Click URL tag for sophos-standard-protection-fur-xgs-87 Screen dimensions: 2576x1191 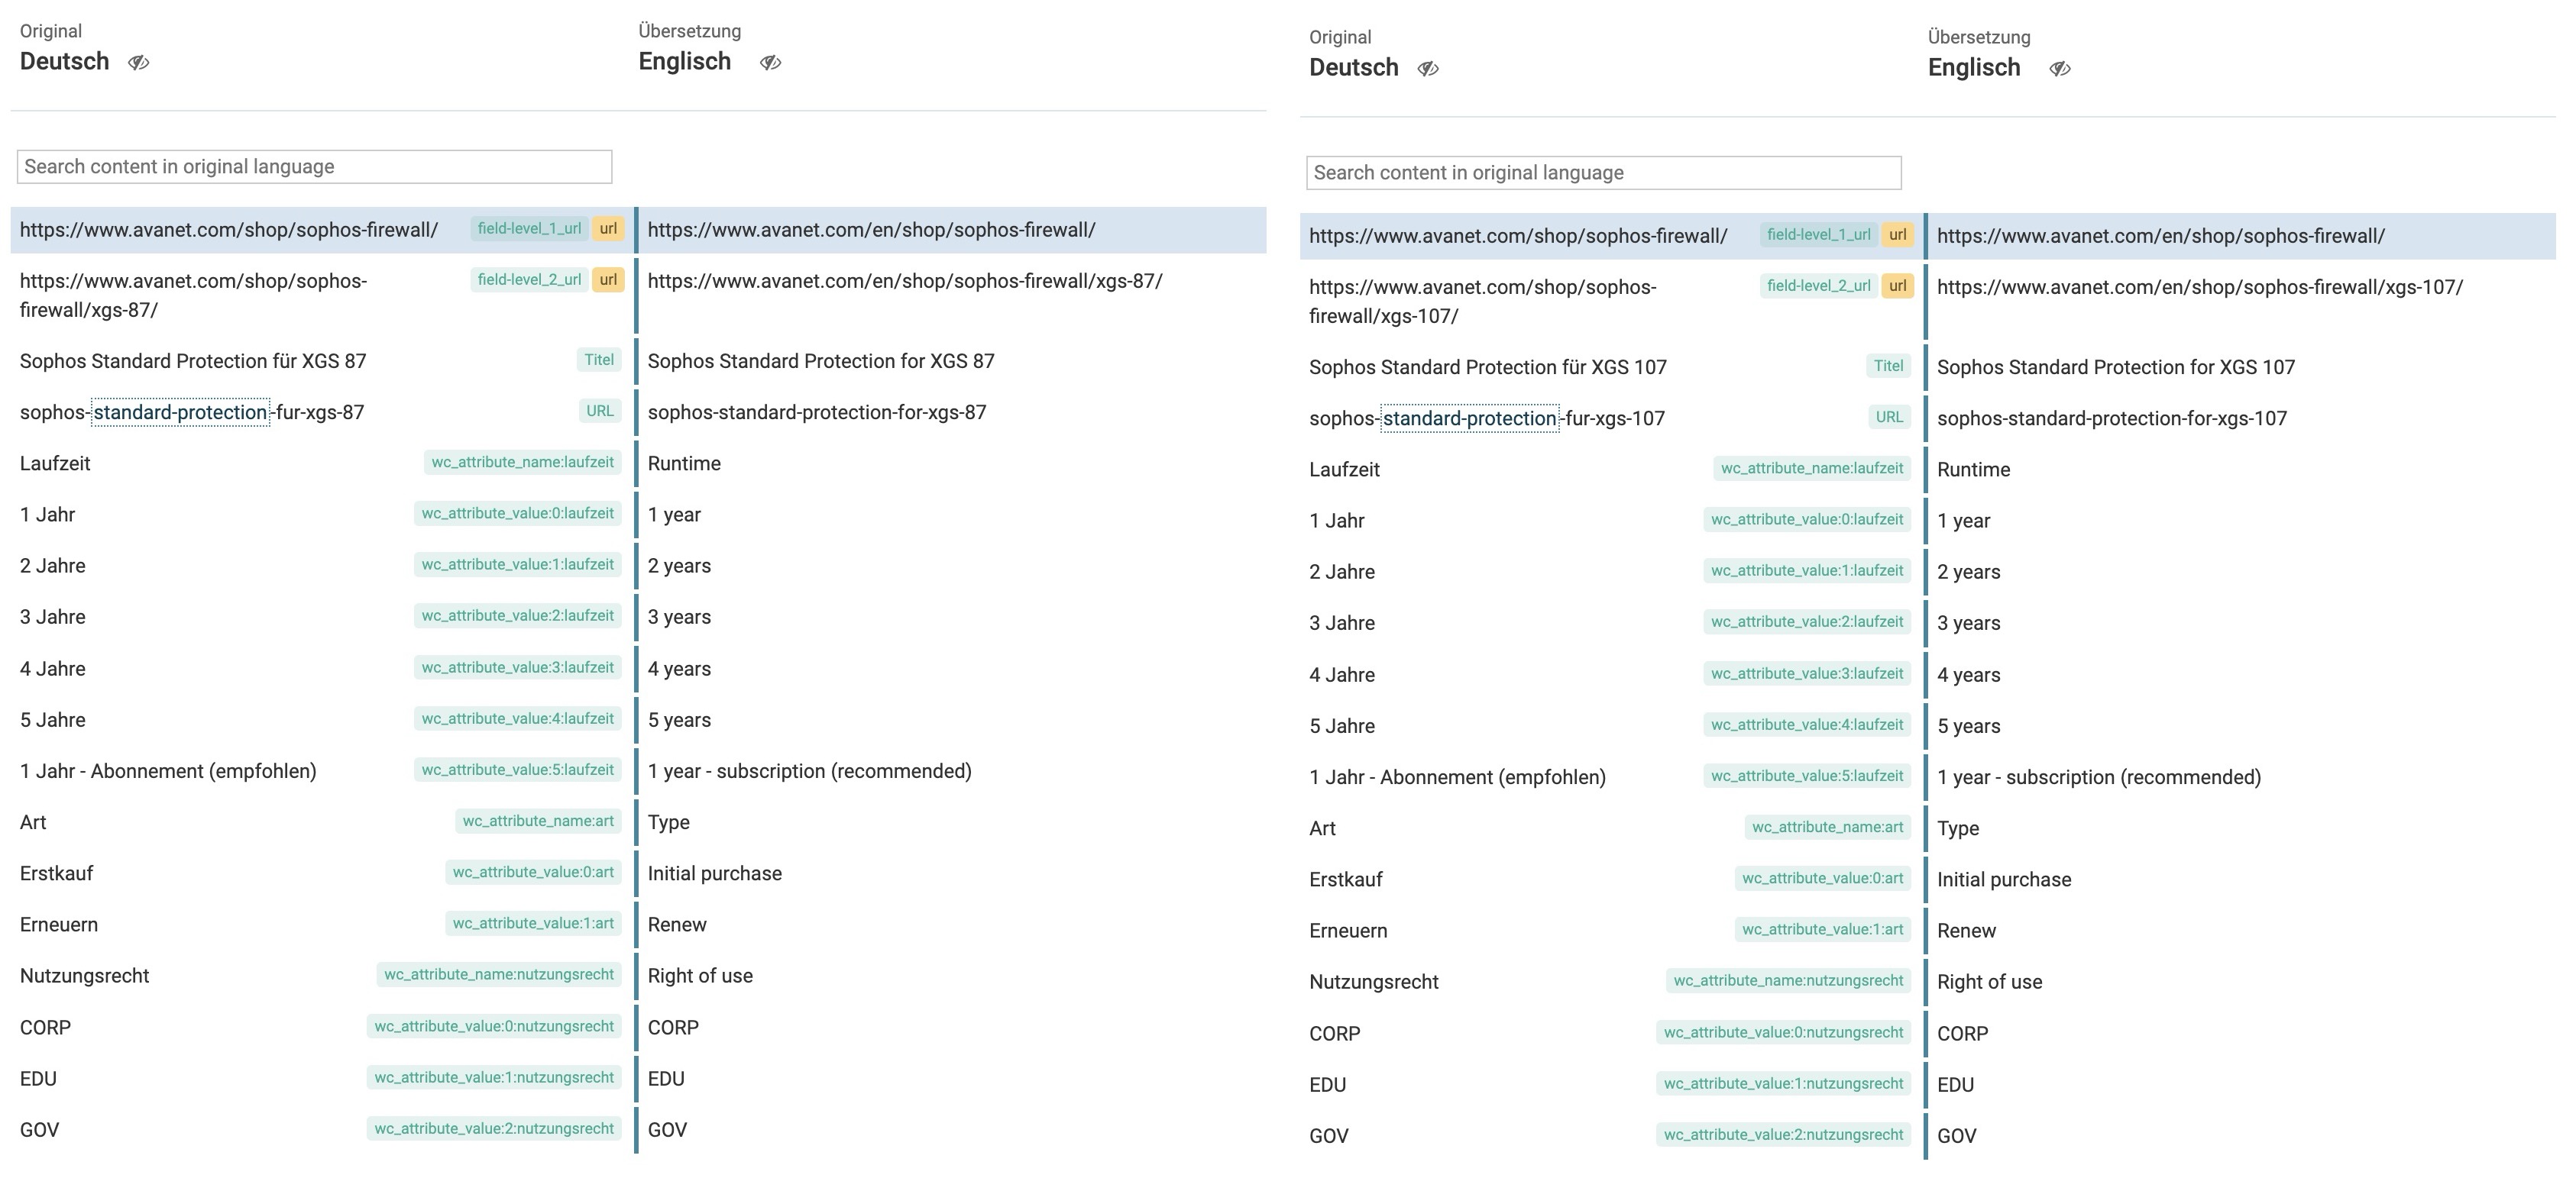pyautogui.click(x=600, y=411)
